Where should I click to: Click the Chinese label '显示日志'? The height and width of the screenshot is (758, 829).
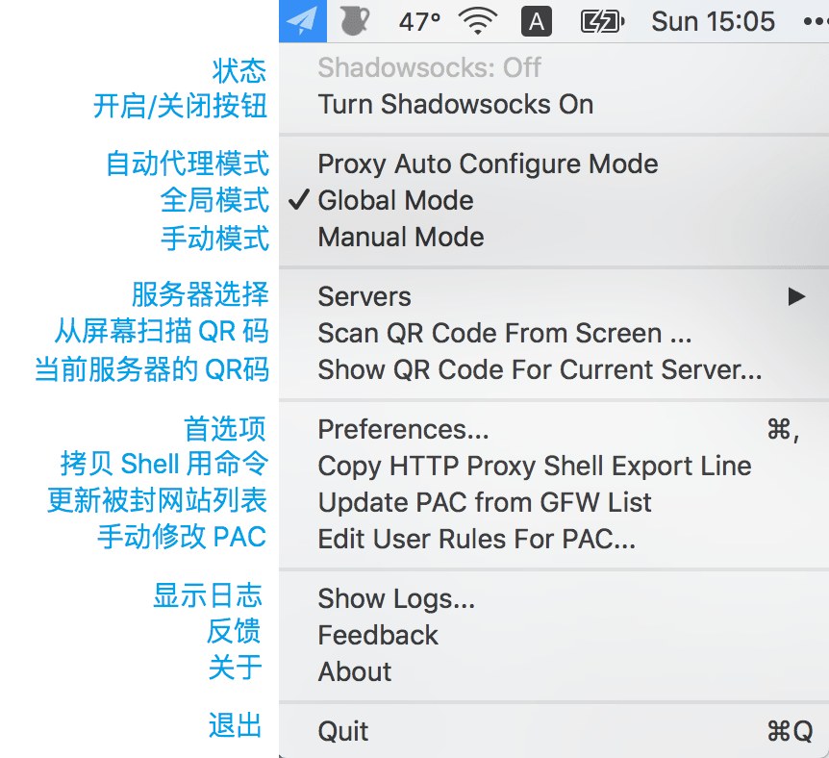[208, 595]
